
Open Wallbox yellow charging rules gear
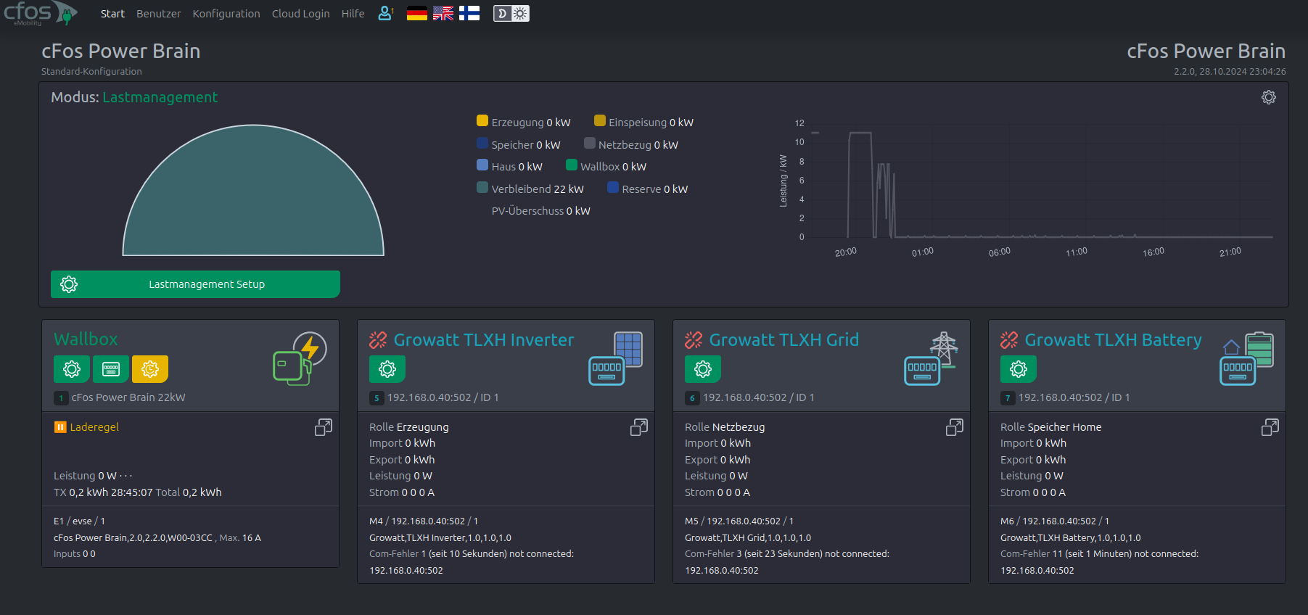tap(150, 369)
